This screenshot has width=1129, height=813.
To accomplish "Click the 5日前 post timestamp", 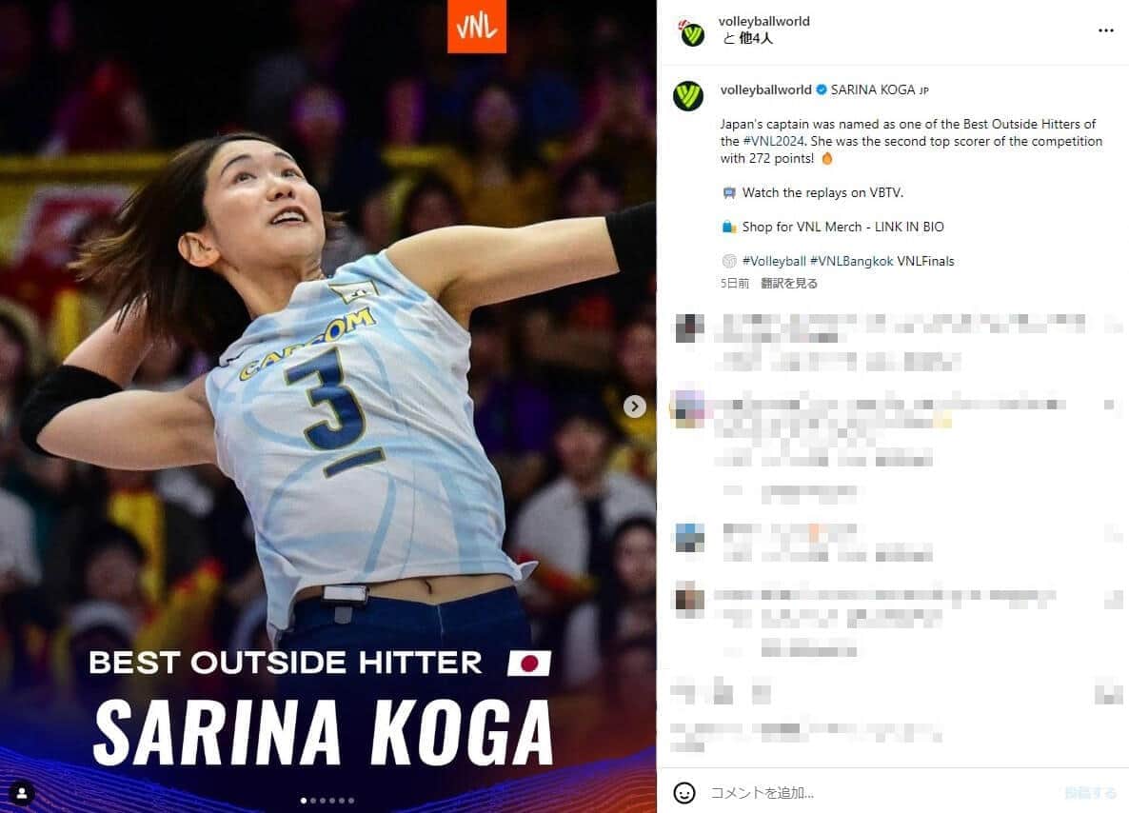I will tap(735, 283).
